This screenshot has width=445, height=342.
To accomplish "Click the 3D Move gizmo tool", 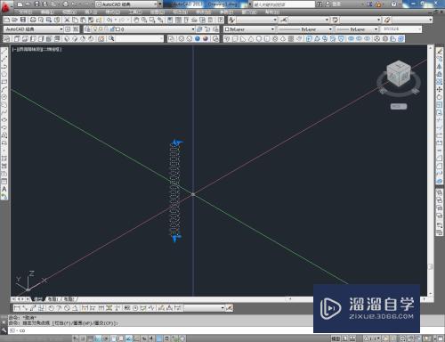I will (x=376, y=38).
